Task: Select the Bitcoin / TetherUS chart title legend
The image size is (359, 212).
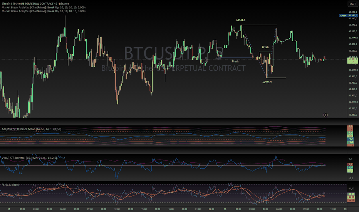Action: [35, 4]
